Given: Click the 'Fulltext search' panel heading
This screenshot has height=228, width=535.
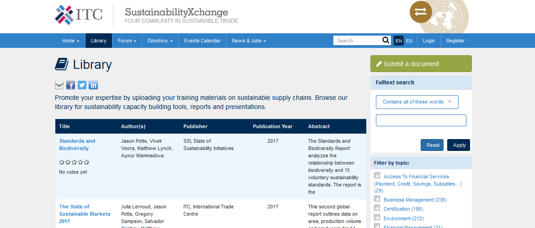Looking at the screenshot, I should pyautogui.click(x=395, y=83).
